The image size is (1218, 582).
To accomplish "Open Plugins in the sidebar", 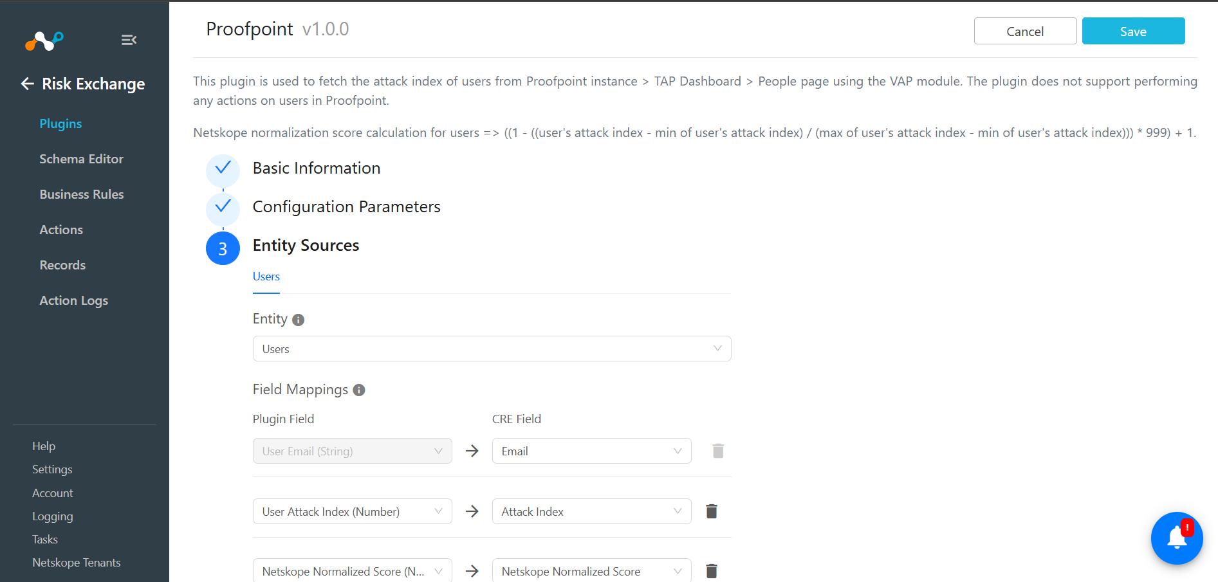I will pos(60,123).
